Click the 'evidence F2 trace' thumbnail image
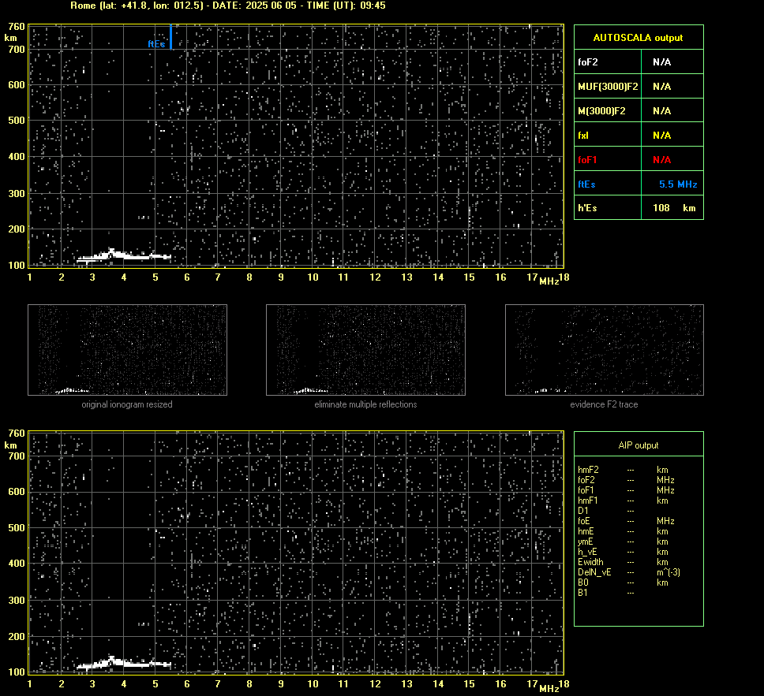Viewport: 764px width, 696px height. click(605, 350)
